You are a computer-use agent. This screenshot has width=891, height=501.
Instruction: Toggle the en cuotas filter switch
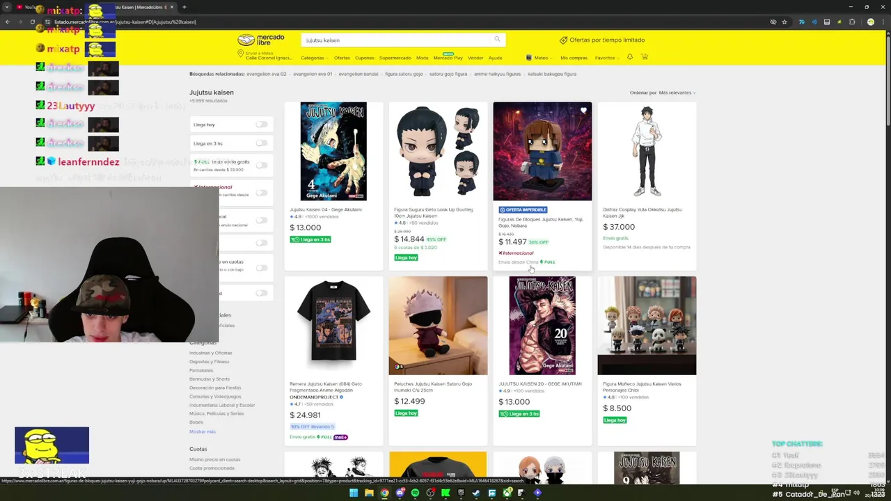pos(261,268)
